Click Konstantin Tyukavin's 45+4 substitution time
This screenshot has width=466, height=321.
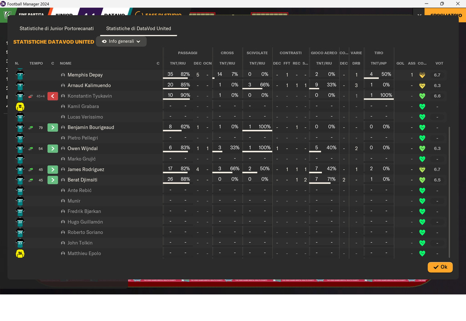(x=41, y=96)
